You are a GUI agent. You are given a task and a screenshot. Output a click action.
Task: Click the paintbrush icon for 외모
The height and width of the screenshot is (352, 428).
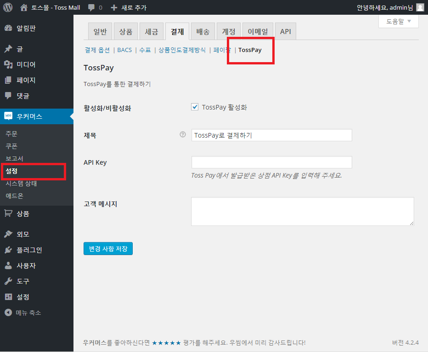[8, 234]
